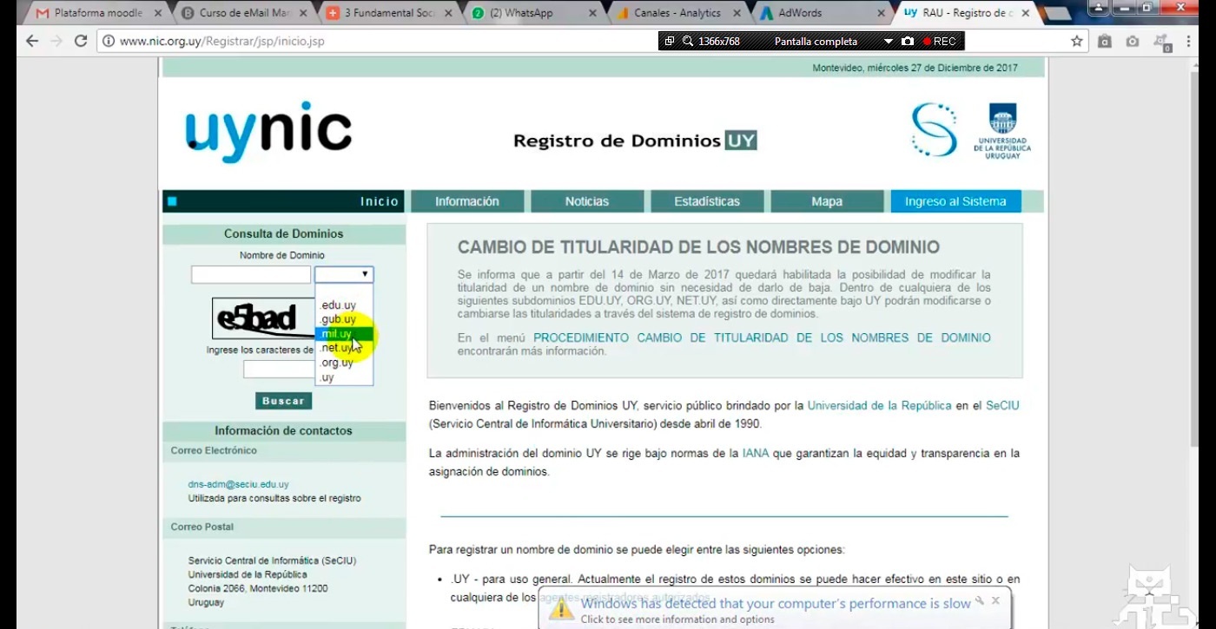
Task: Bookmark this page with the star icon
Action: pyautogui.click(x=1077, y=41)
